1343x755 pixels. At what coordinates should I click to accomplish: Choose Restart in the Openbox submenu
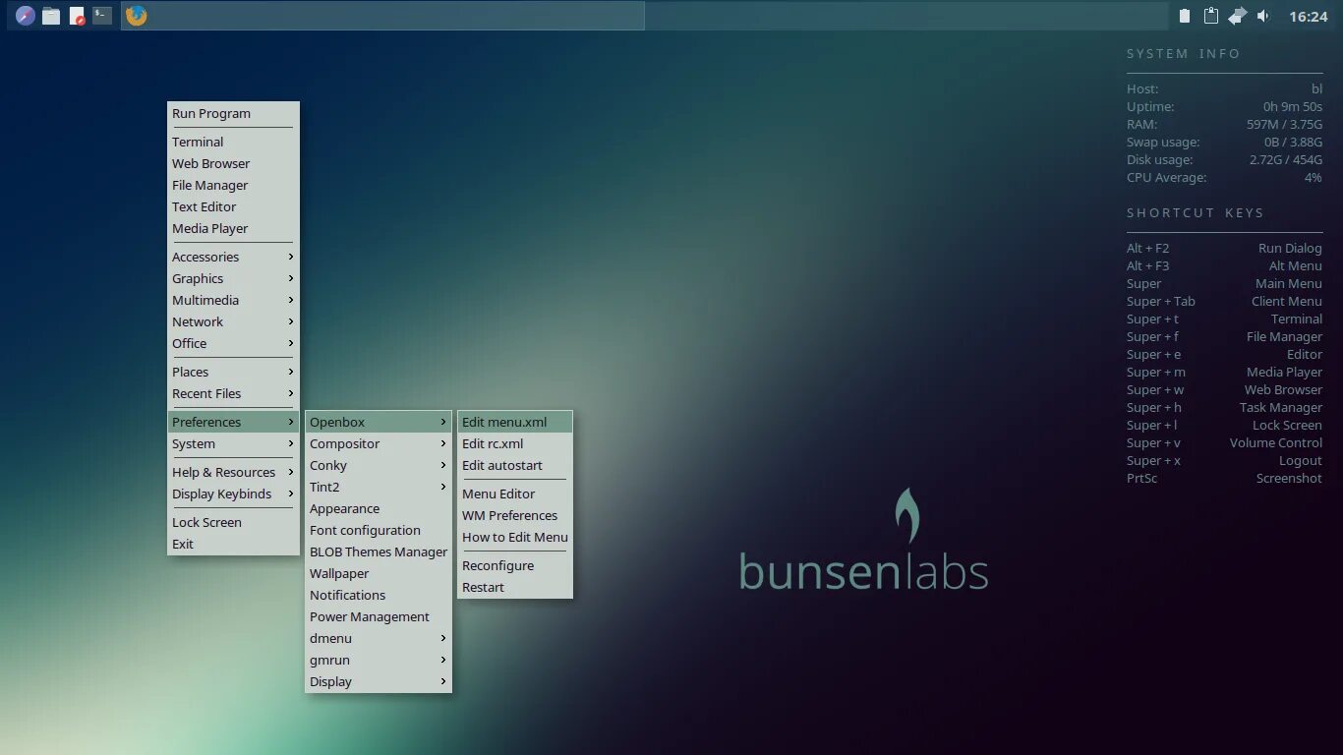[x=515, y=587]
